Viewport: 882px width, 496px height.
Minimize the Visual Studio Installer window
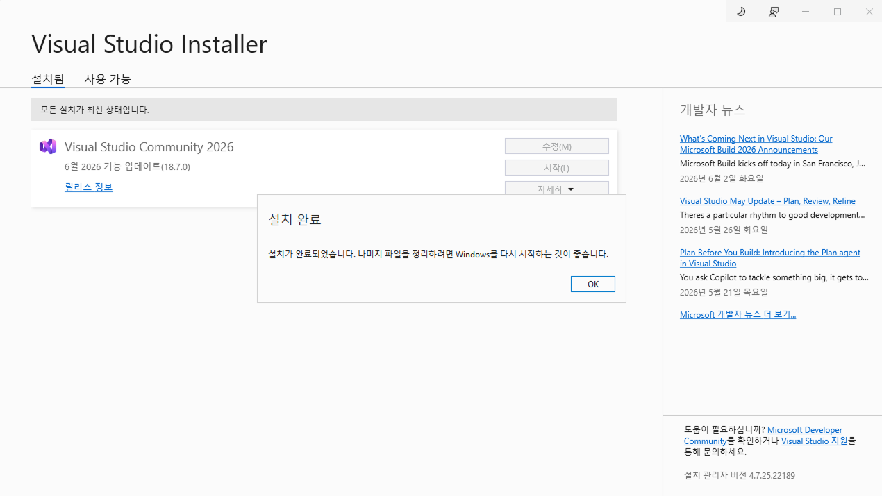[x=806, y=12]
